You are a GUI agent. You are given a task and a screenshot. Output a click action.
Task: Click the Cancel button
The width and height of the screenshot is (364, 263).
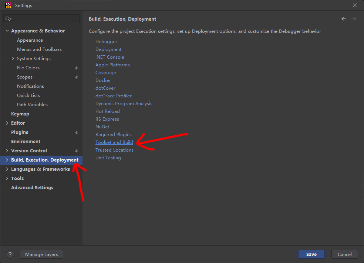[x=344, y=254]
